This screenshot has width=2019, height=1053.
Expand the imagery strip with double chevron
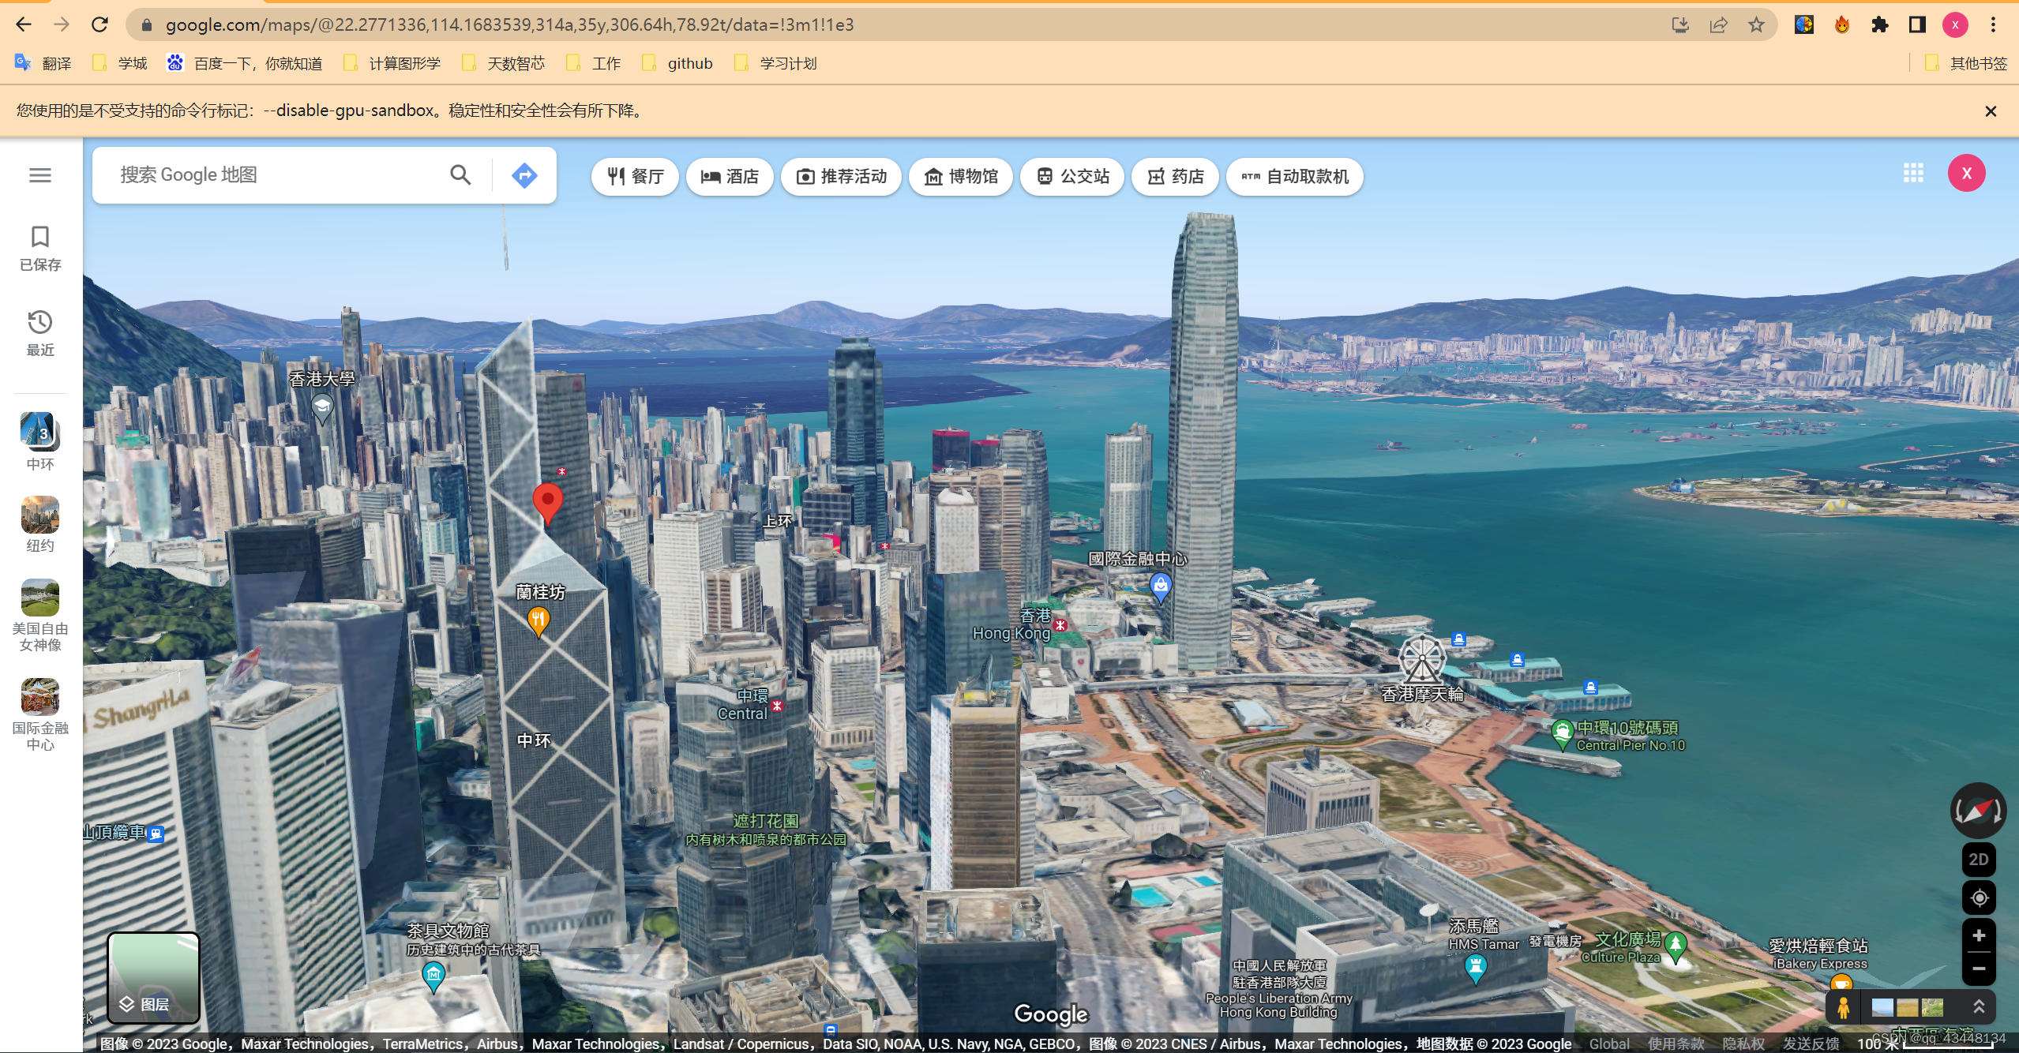click(1979, 1007)
